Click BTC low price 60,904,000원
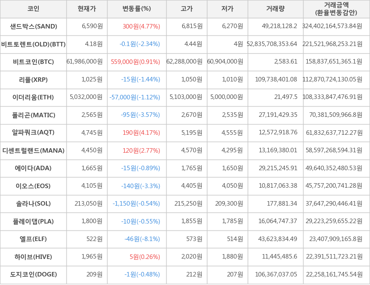This screenshot has height=285, width=370. 225,61
